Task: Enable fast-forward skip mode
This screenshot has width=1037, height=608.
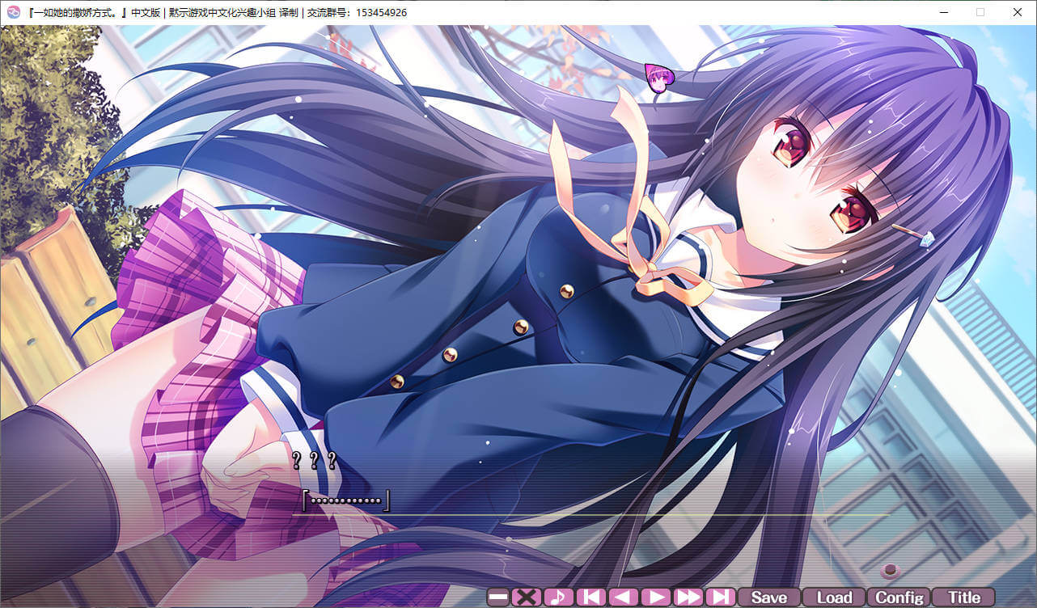Action: 688,597
